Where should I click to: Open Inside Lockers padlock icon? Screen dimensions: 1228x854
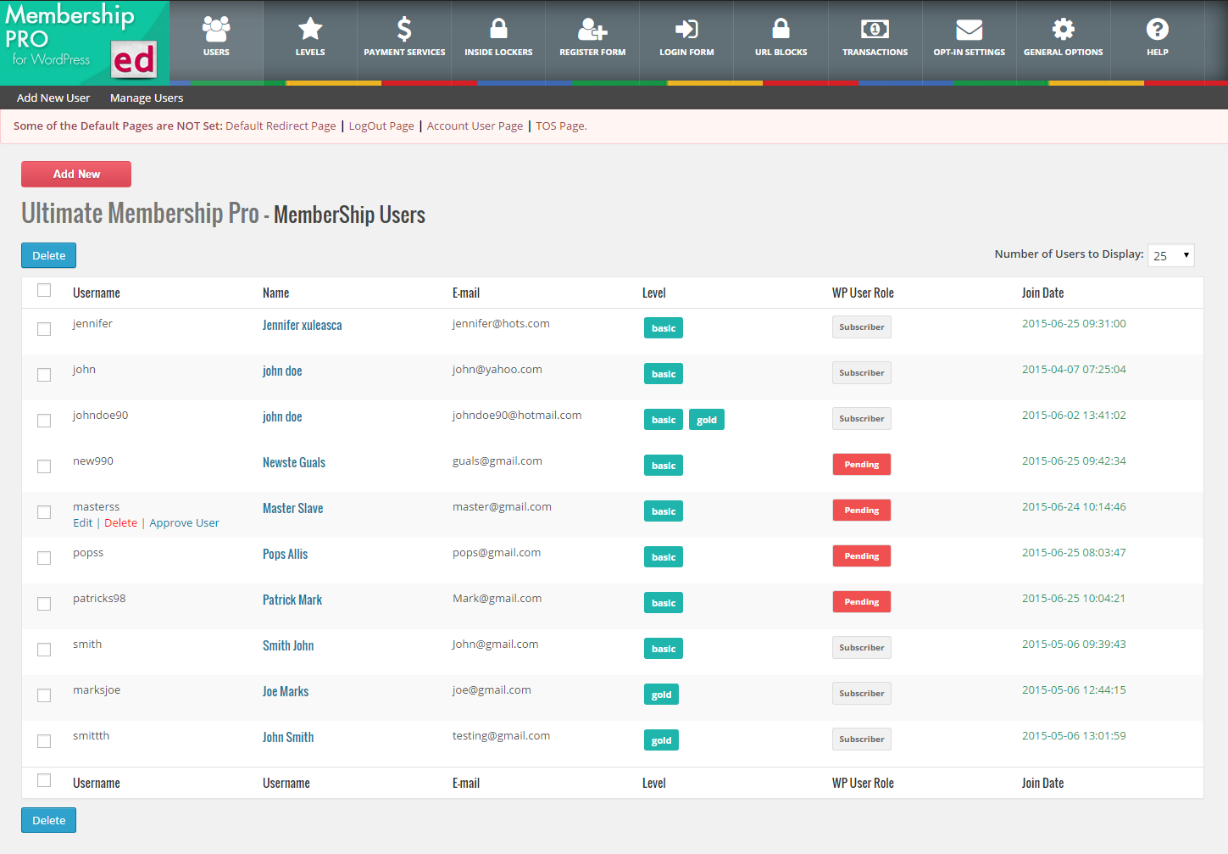click(x=498, y=29)
